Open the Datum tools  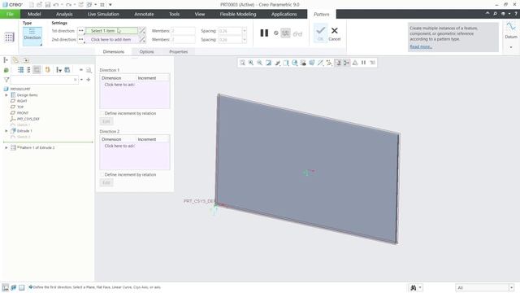coord(511,31)
